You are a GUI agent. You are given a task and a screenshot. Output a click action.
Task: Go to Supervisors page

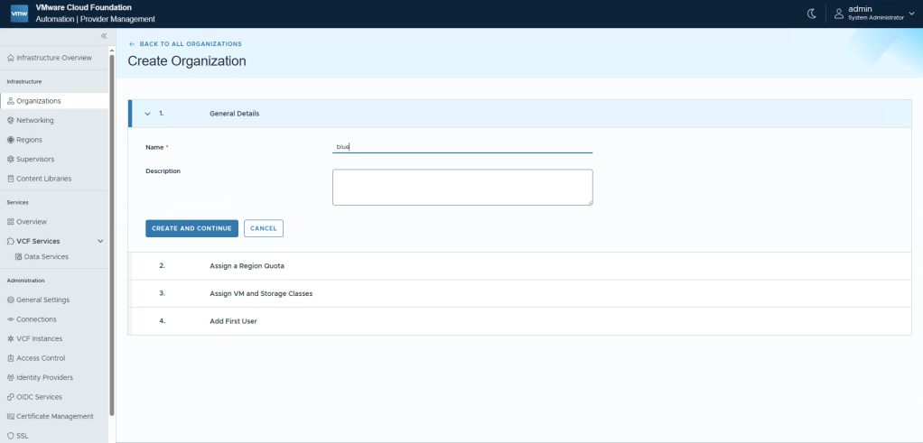pos(34,159)
